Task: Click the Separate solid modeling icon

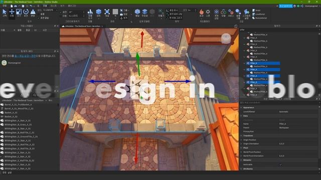Action: coord(152,12)
